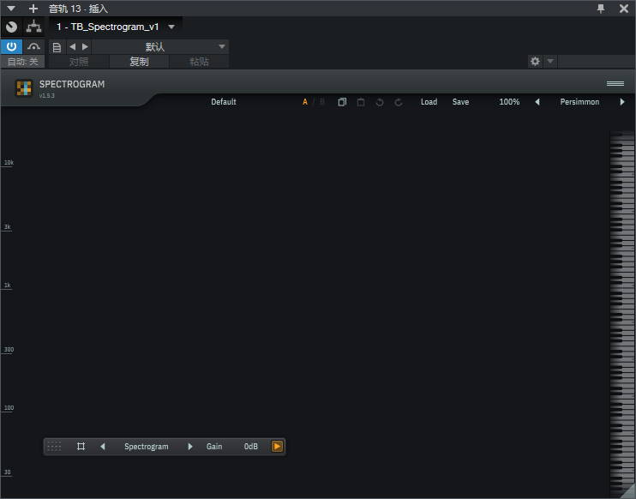
Task: Toggle the plugin power bypass button
Action: tap(11, 46)
